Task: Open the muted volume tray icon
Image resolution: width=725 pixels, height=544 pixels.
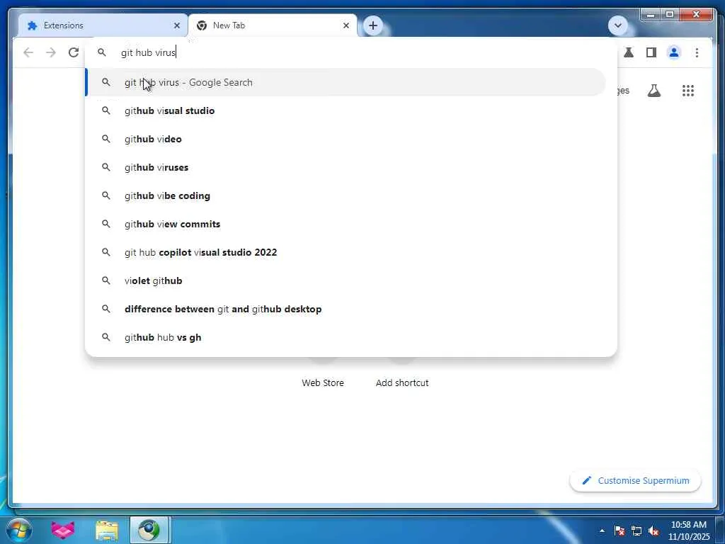Action: [653, 531]
